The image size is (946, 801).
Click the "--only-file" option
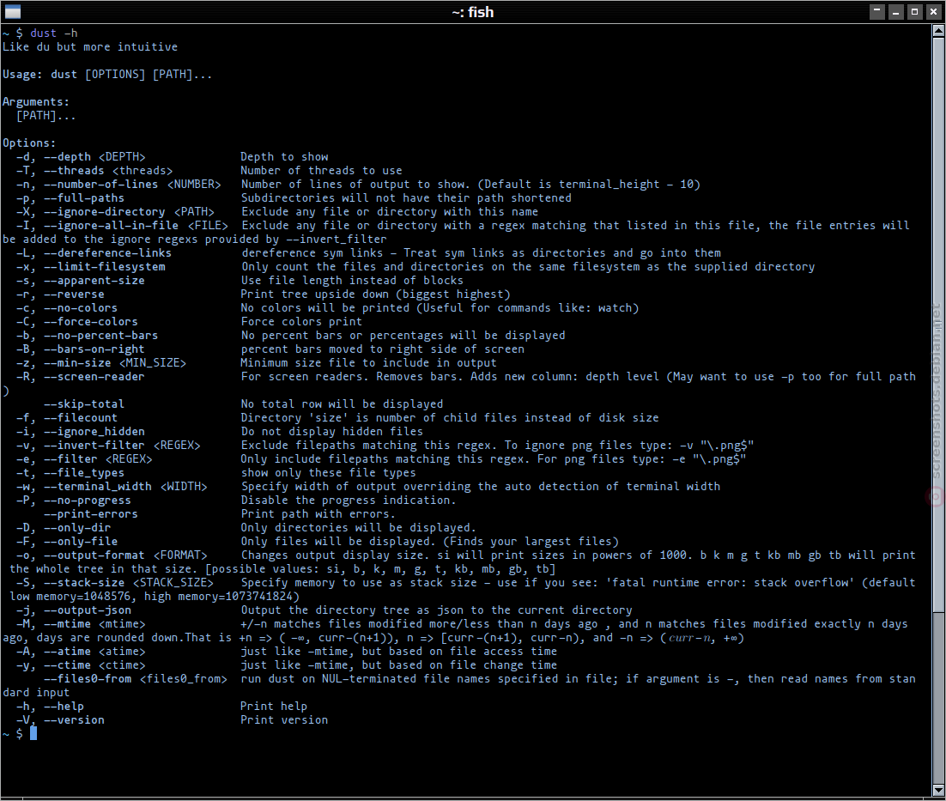point(80,542)
